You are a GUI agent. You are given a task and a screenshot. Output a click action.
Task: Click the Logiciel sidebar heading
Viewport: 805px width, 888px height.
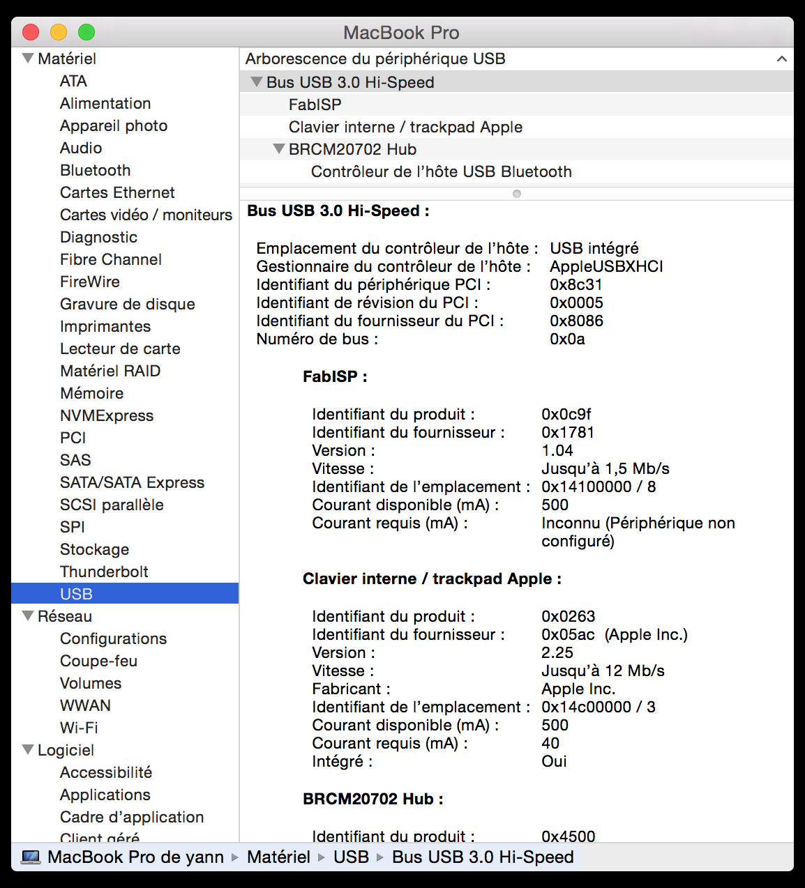pos(66,750)
